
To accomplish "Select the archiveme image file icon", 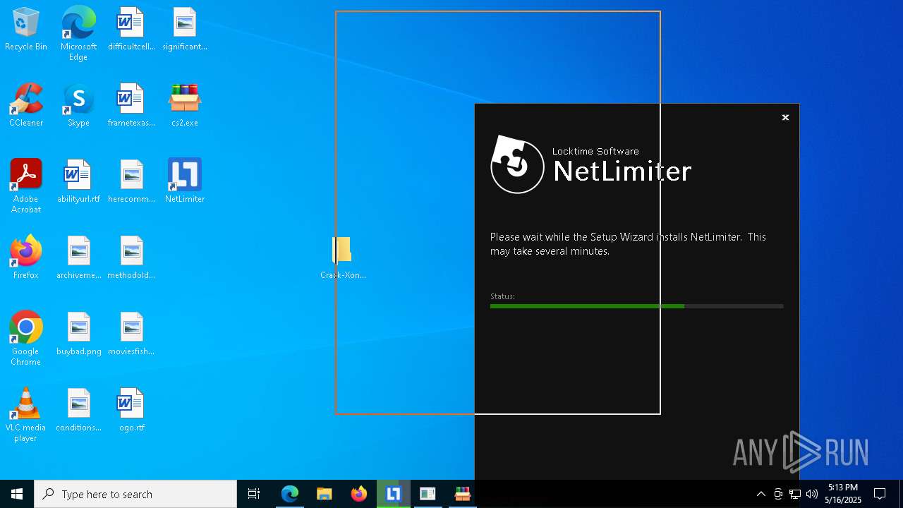I will [x=78, y=258].
